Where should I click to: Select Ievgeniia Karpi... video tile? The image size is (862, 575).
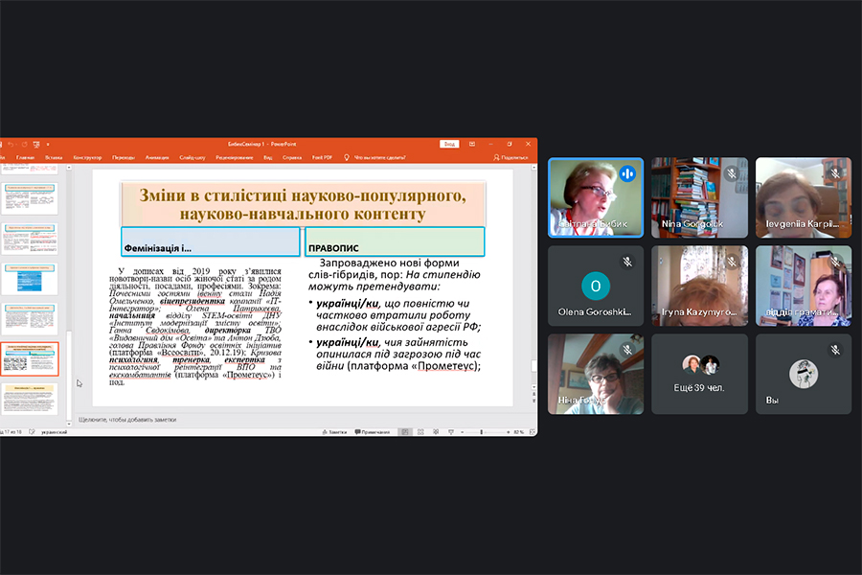click(804, 197)
